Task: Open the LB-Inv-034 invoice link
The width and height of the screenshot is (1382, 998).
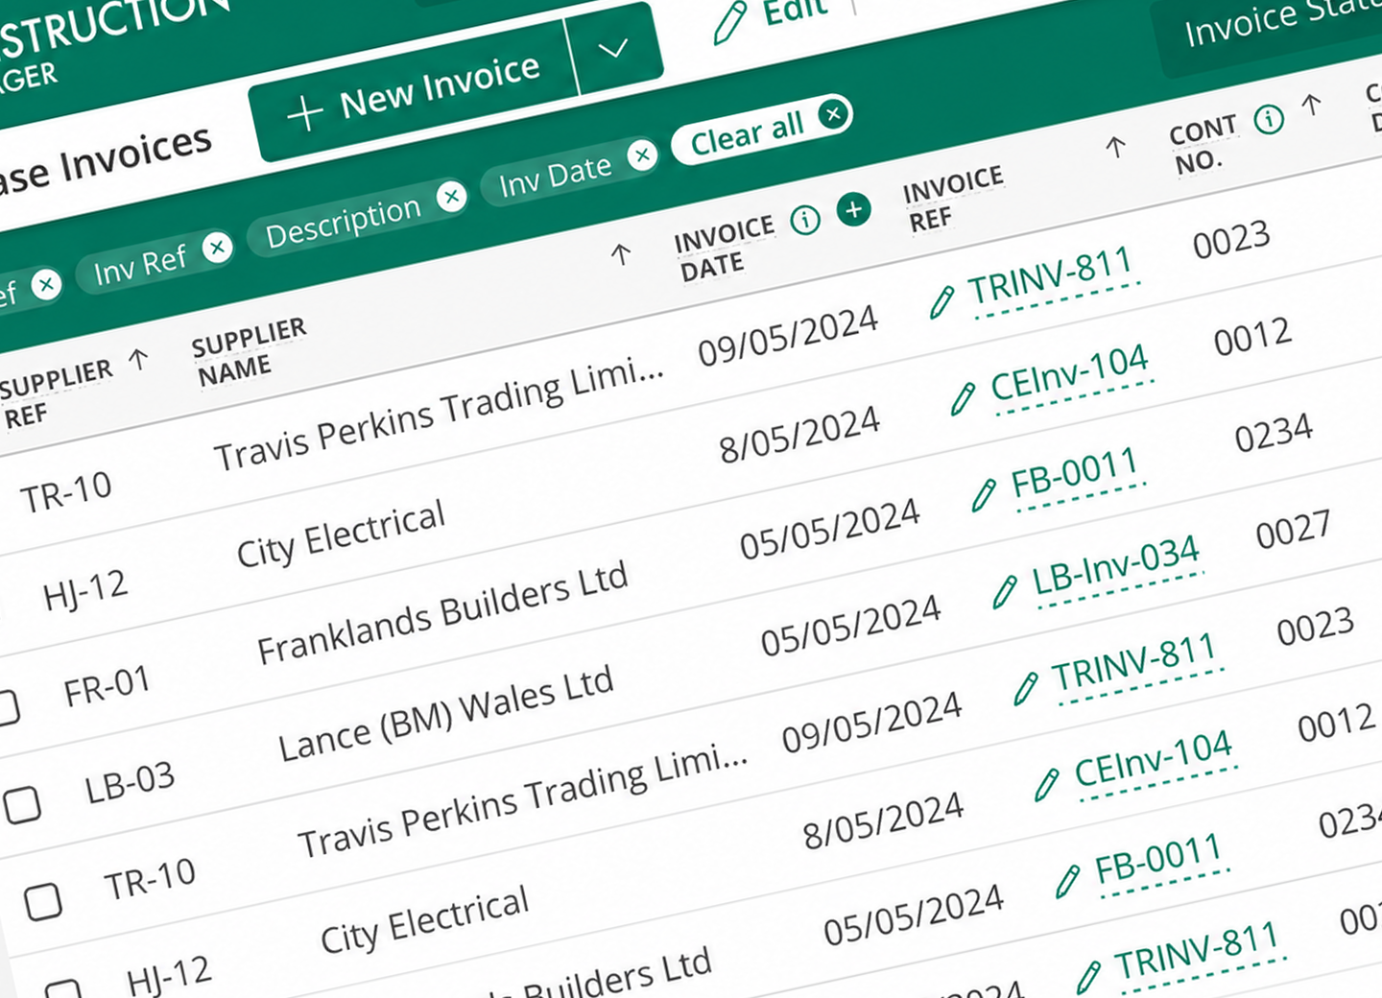Action: click(x=1116, y=566)
